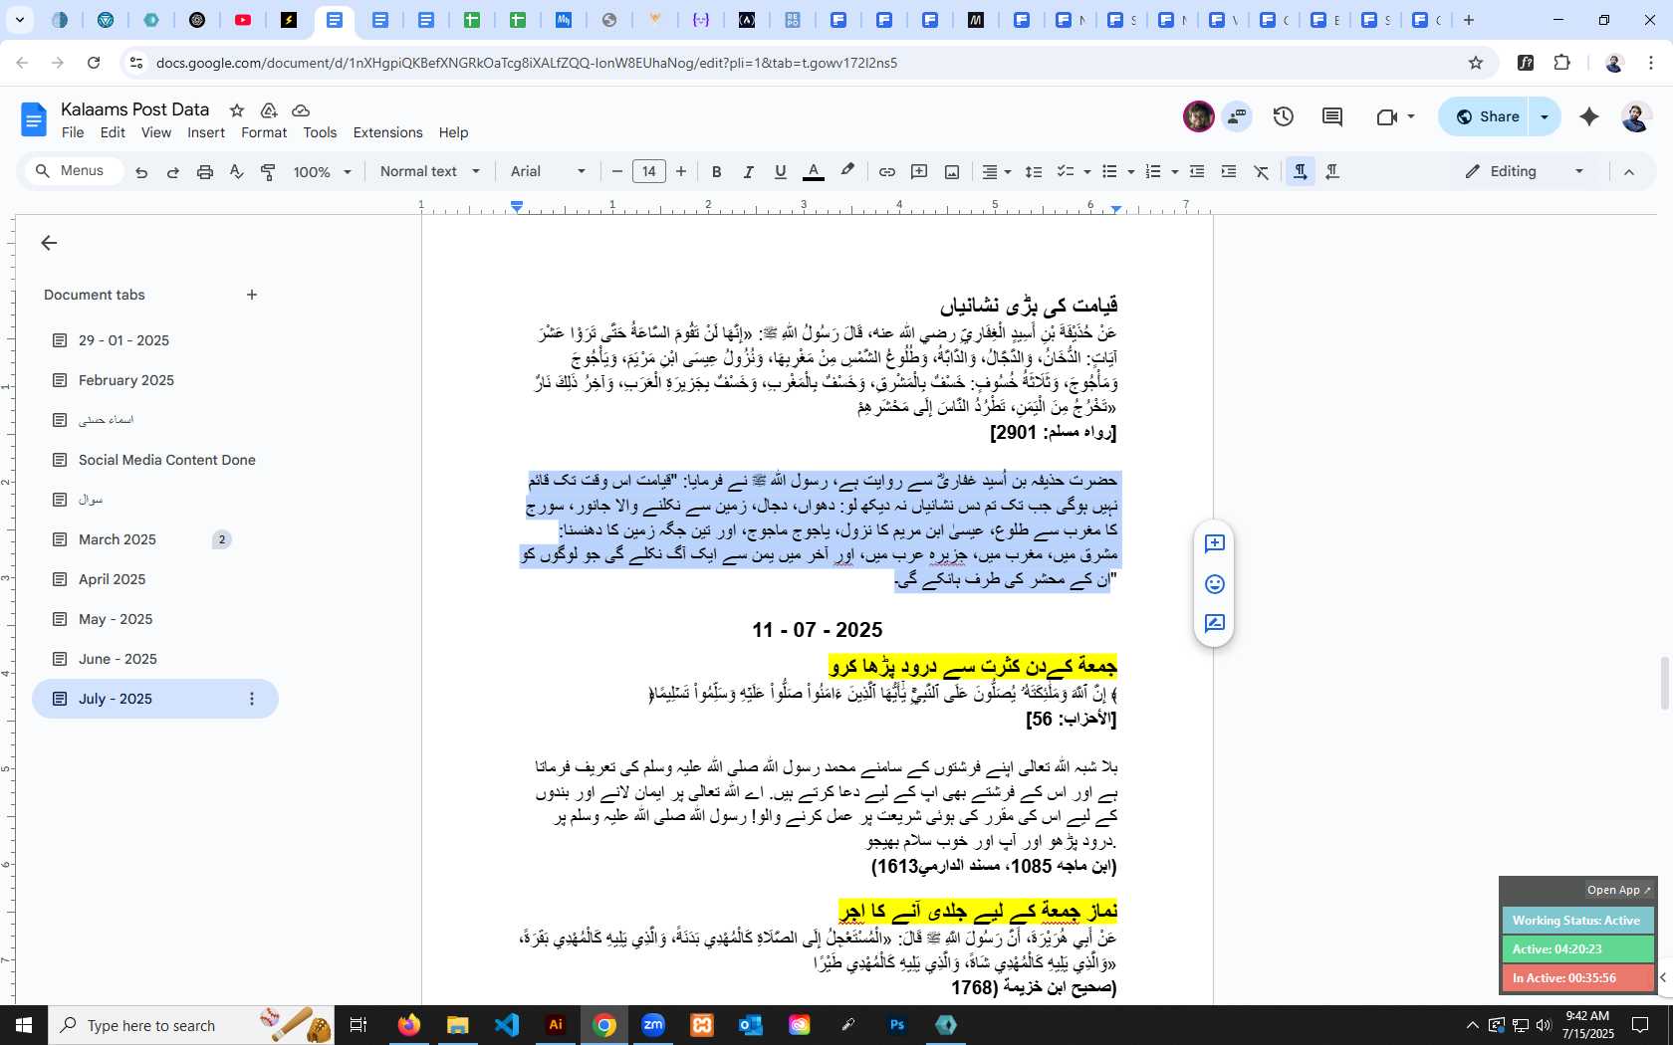Open the Format menu
Viewport: 1673px width, 1045px height.
(264, 132)
